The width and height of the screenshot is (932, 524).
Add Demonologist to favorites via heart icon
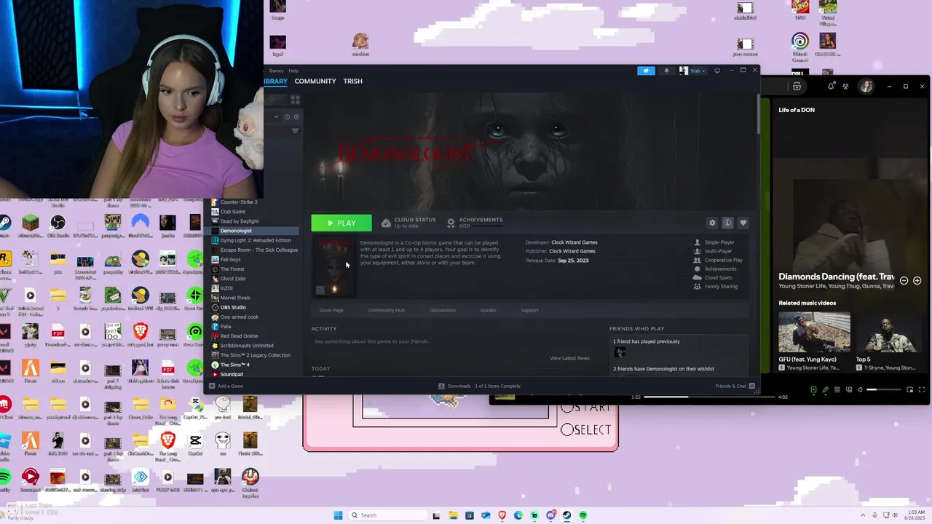tap(743, 223)
